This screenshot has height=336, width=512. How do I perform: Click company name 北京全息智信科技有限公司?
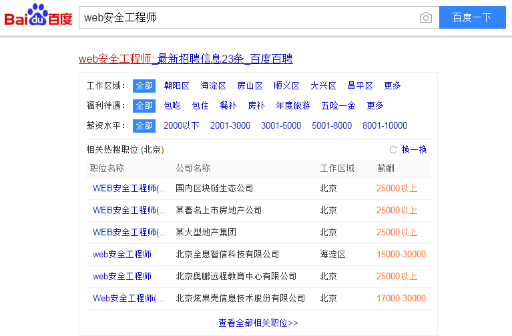227,254
